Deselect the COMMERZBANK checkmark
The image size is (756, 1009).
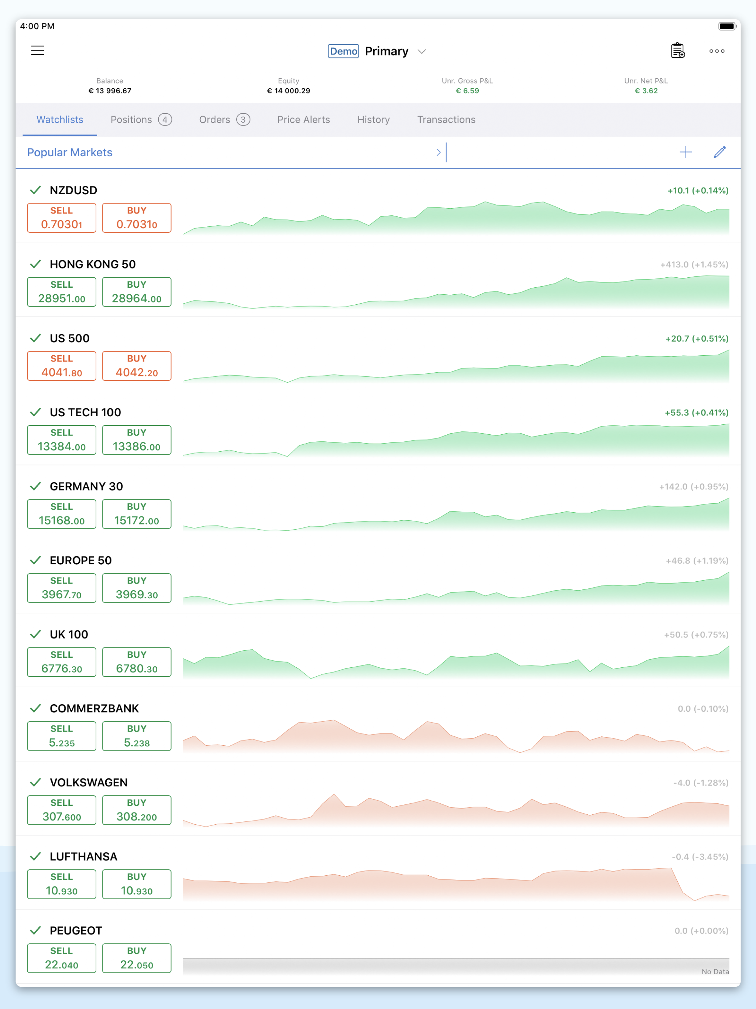point(35,708)
